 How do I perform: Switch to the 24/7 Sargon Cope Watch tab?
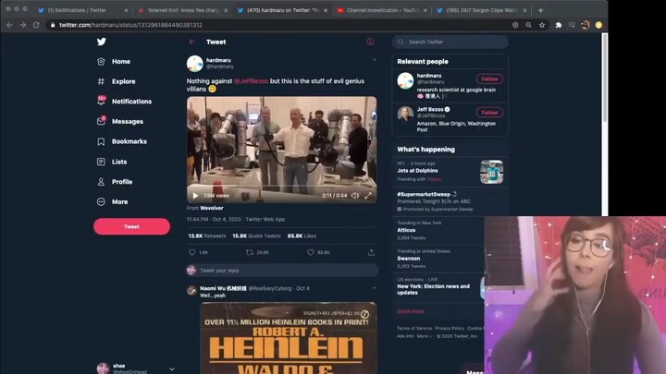point(481,10)
